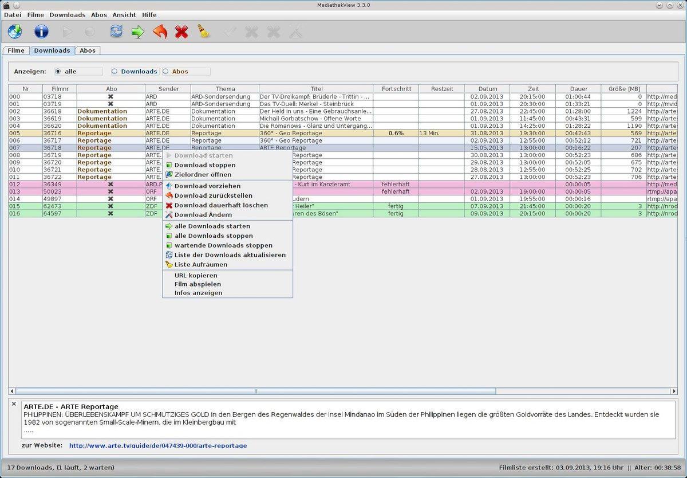
Task: Open the Datei menu
Action: point(13,15)
